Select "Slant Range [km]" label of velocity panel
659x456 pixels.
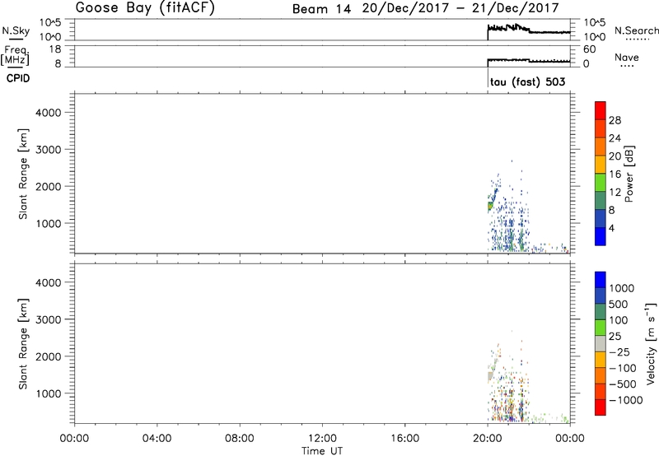pos(23,344)
